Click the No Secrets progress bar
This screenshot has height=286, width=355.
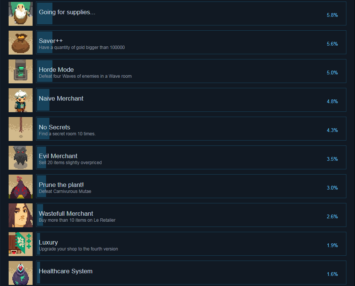pyautogui.click(x=43, y=129)
